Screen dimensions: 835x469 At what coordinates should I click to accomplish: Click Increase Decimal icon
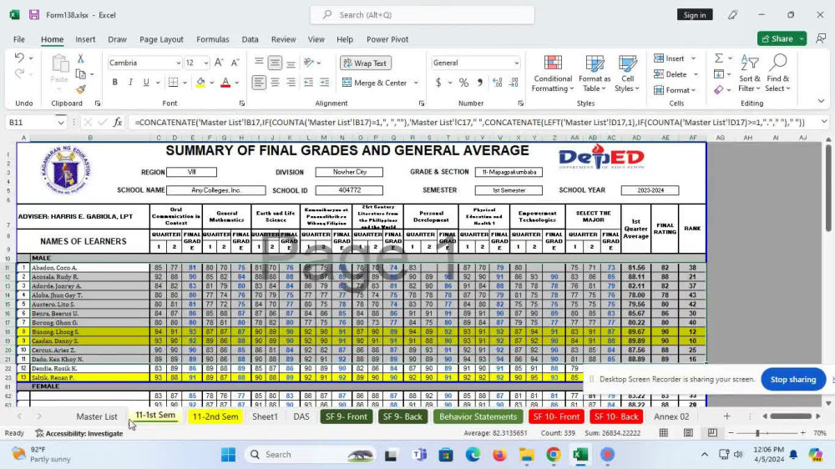point(498,83)
